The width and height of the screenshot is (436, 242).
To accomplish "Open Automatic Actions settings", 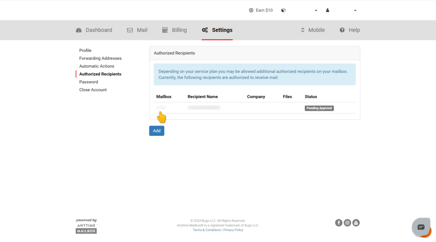I will tap(97, 66).
